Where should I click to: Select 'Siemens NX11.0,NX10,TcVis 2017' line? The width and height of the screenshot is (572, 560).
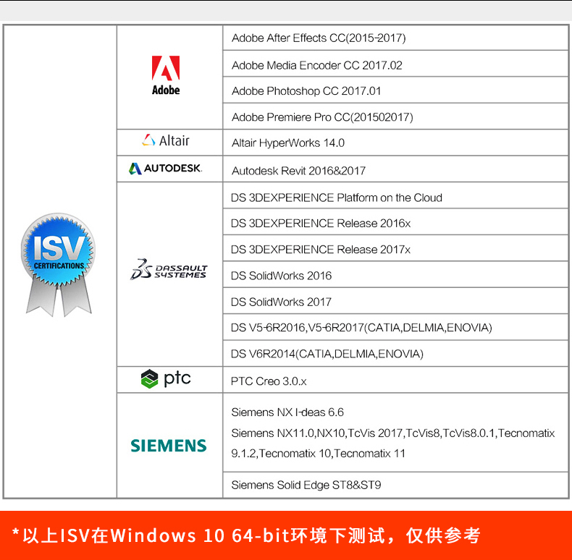click(393, 433)
